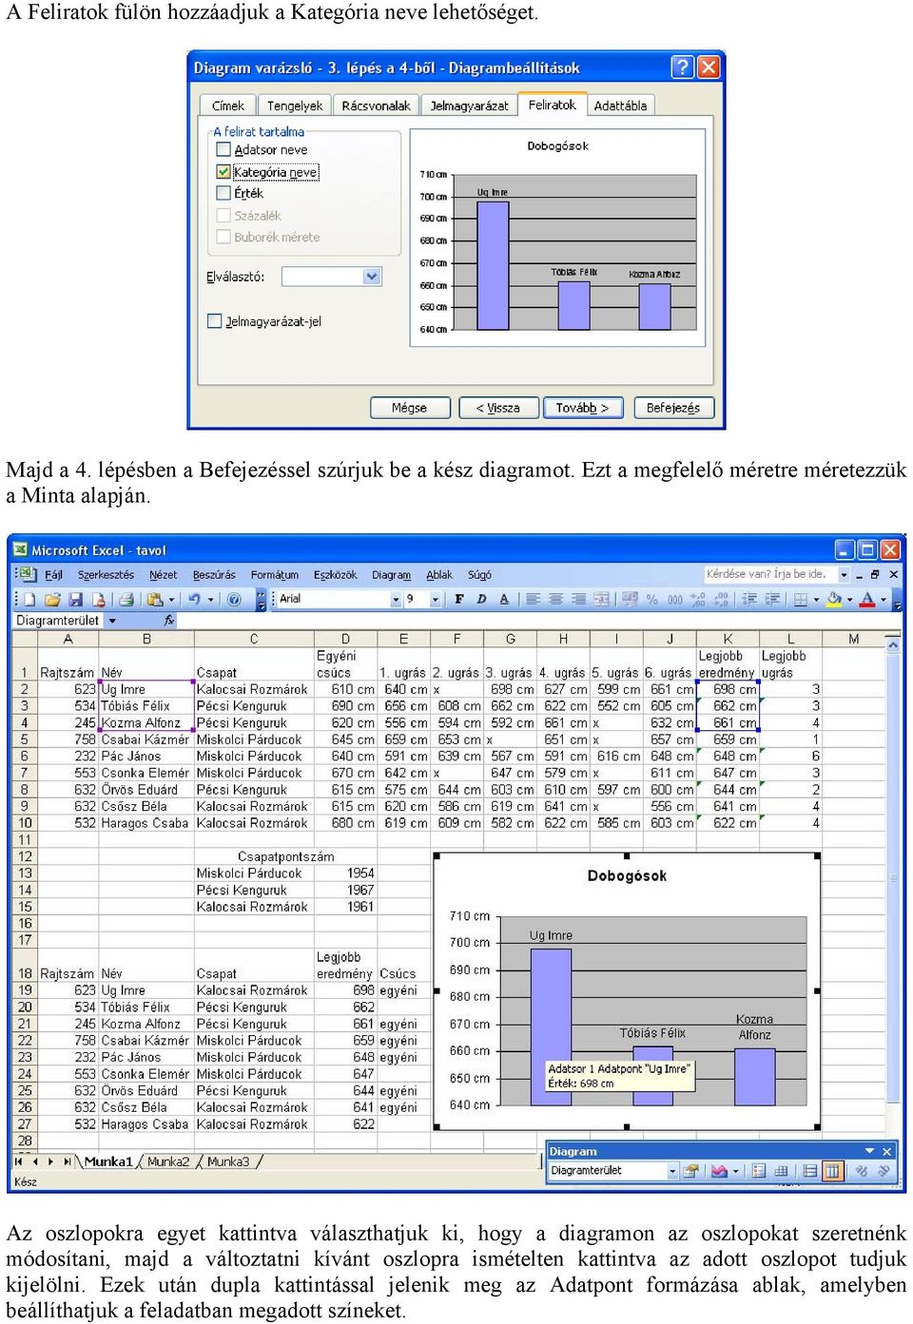Save workbook with the floppy disk icon

(x=75, y=599)
